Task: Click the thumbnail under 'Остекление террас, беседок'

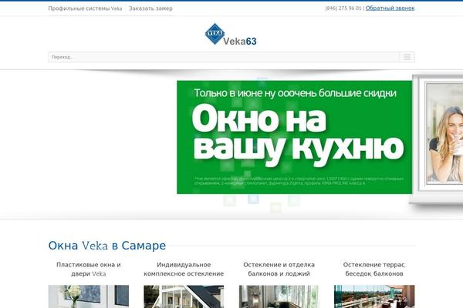Action: pos(374,296)
